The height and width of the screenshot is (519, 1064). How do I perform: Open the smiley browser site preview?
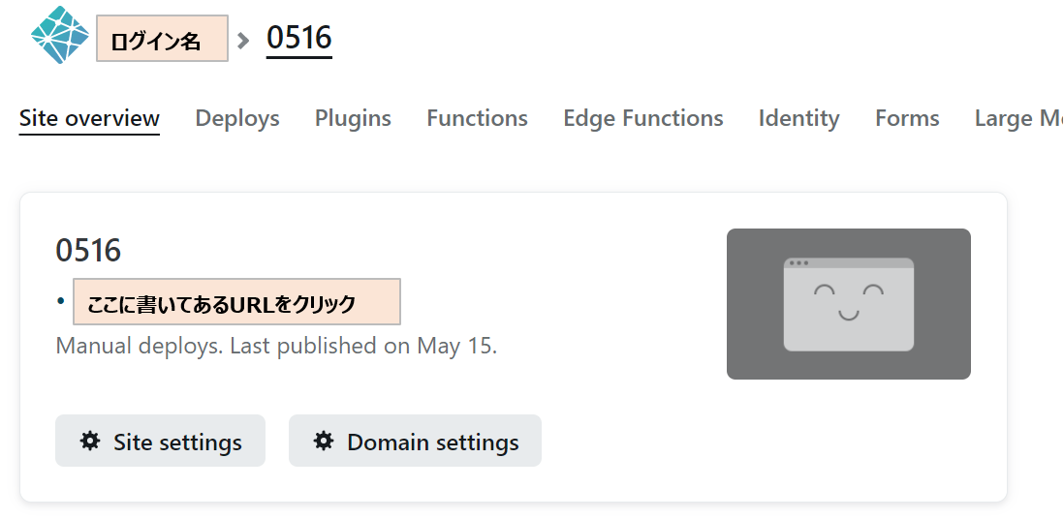click(848, 304)
